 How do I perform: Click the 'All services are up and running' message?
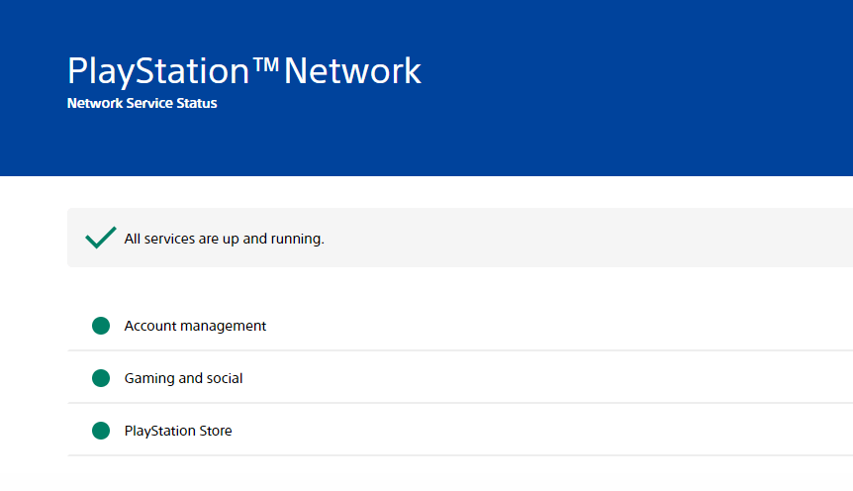coord(224,239)
